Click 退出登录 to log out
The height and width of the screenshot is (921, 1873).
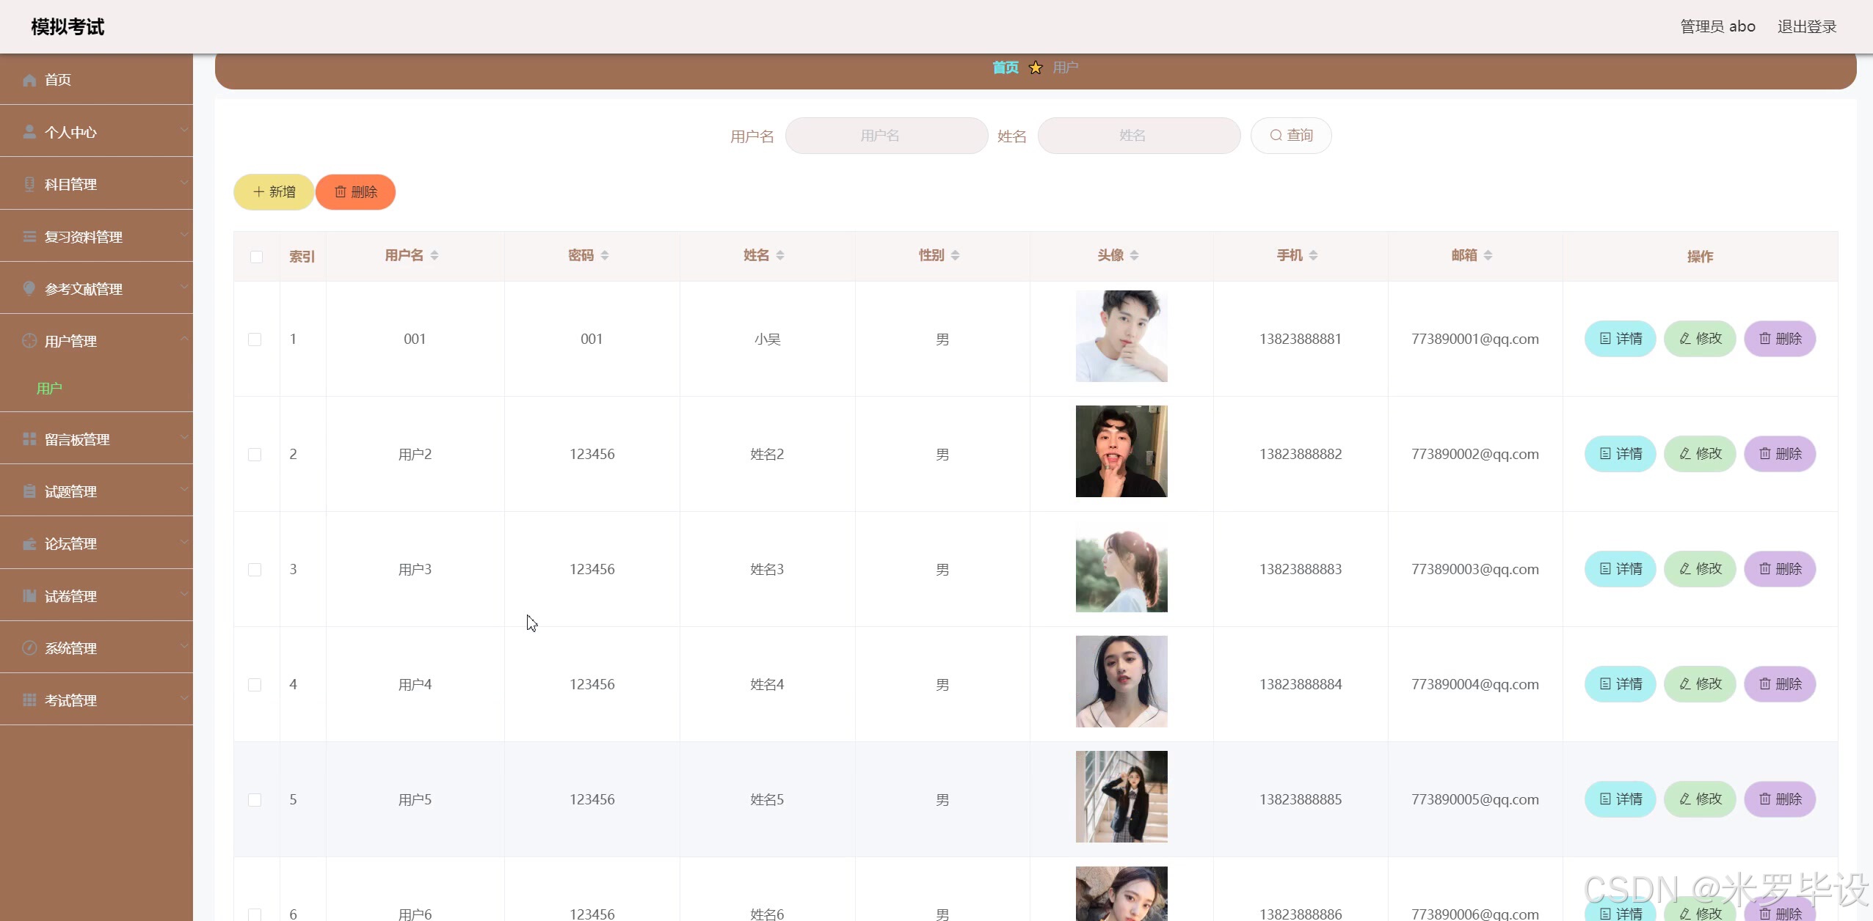pos(1806,26)
